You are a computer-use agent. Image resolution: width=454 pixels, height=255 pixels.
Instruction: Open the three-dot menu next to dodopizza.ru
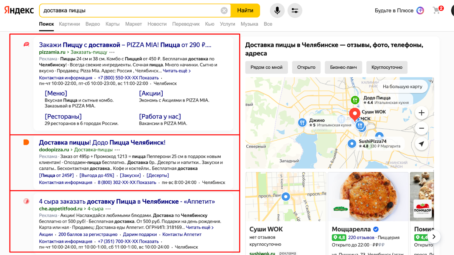click(118, 150)
